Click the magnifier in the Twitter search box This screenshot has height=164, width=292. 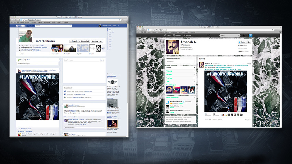click(x=239, y=35)
